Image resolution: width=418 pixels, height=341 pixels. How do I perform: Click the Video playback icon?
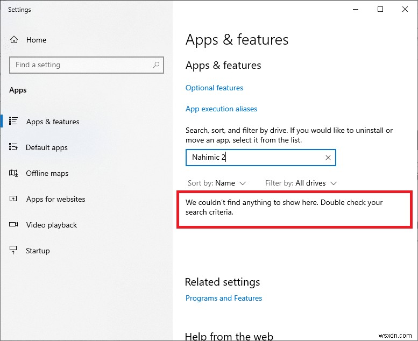click(x=14, y=225)
